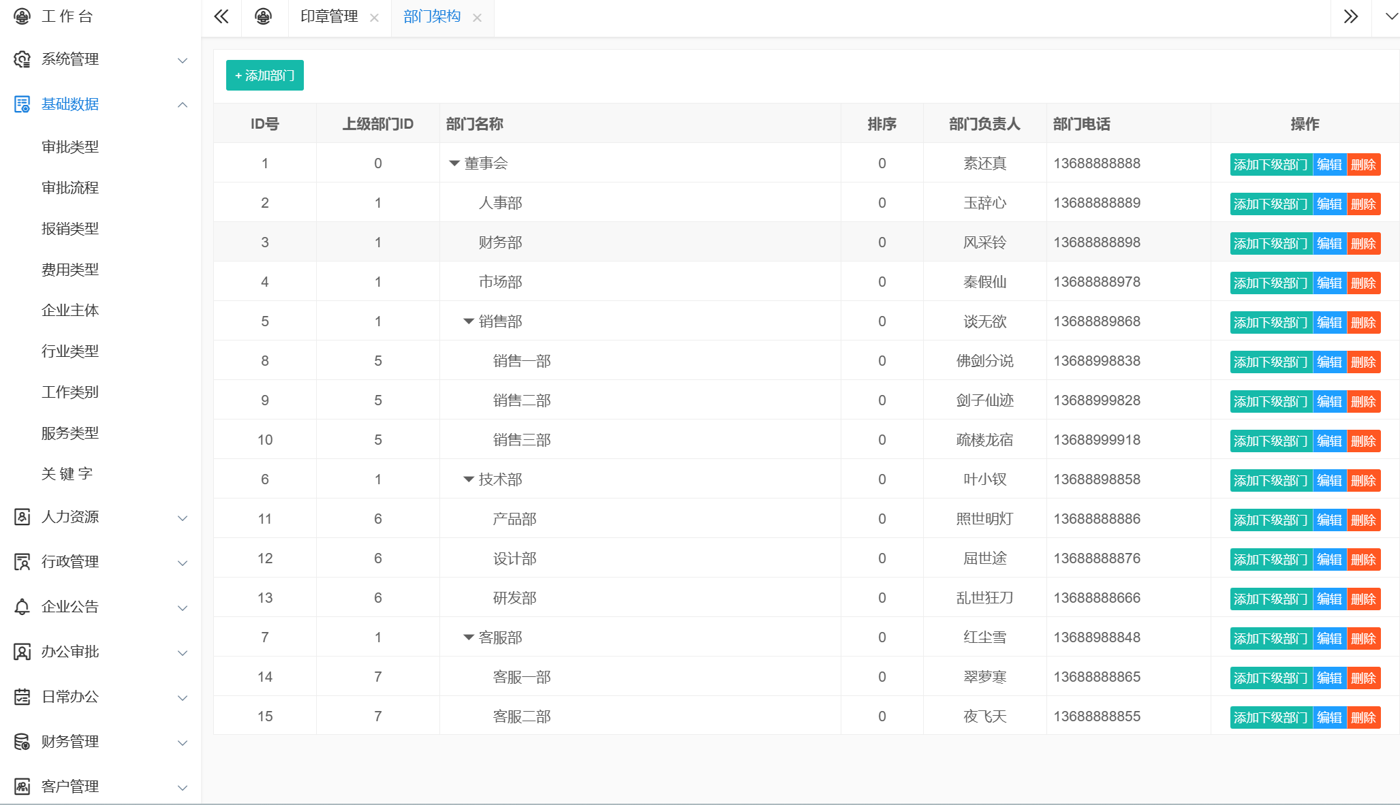Edit the 人事部 row
Viewport: 1400px width, 805px height.
pyautogui.click(x=1329, y=204)
